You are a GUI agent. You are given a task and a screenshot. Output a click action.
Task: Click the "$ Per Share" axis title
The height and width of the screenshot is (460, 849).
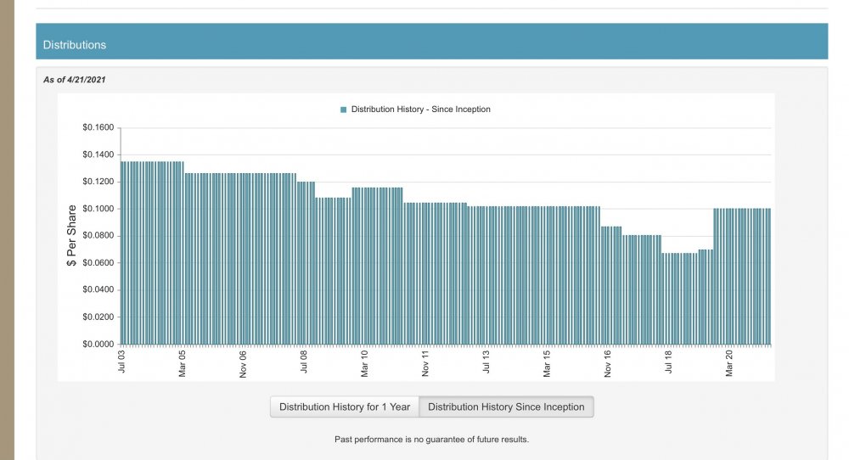(72, 236)
